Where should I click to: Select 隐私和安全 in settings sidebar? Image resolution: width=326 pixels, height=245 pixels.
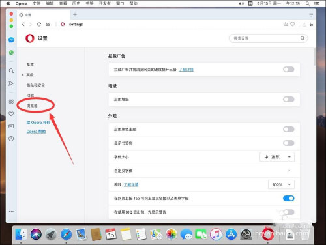click(x=36, y=85)
